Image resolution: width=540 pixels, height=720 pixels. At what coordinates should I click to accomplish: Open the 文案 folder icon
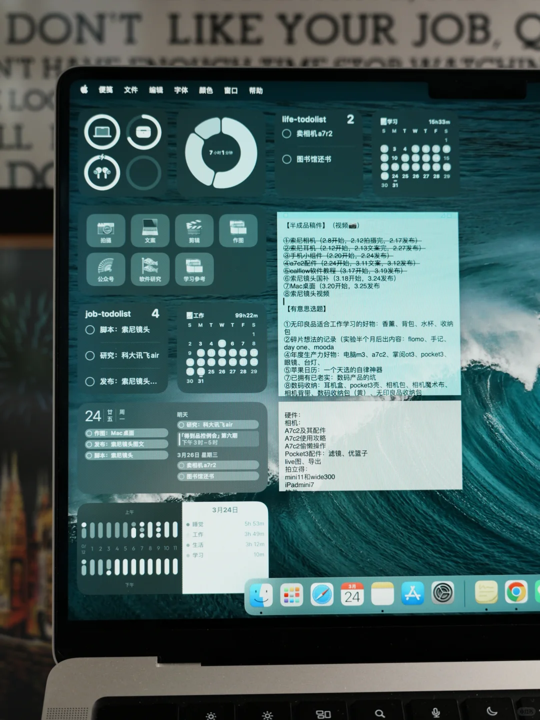(150, 231)
